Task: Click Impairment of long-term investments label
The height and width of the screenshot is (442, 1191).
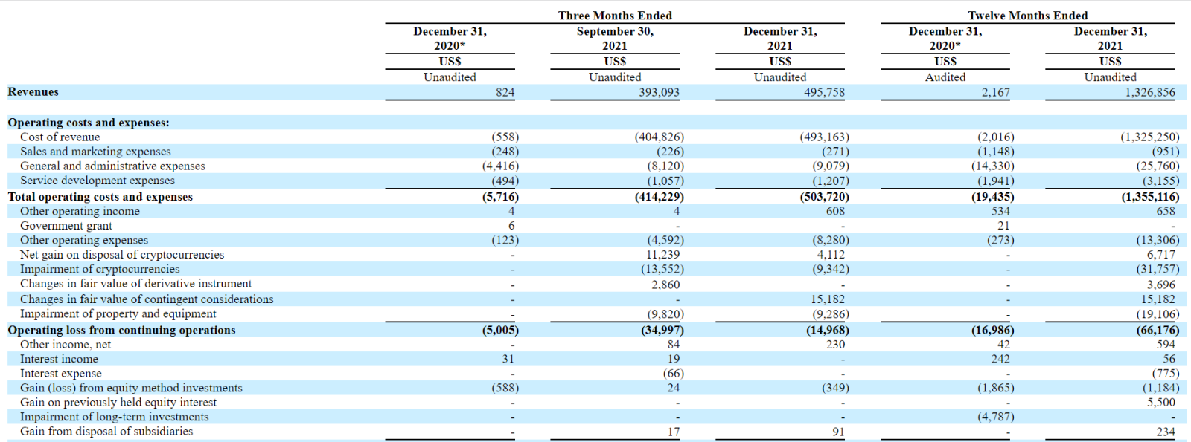Action: (x=114, y=417)
